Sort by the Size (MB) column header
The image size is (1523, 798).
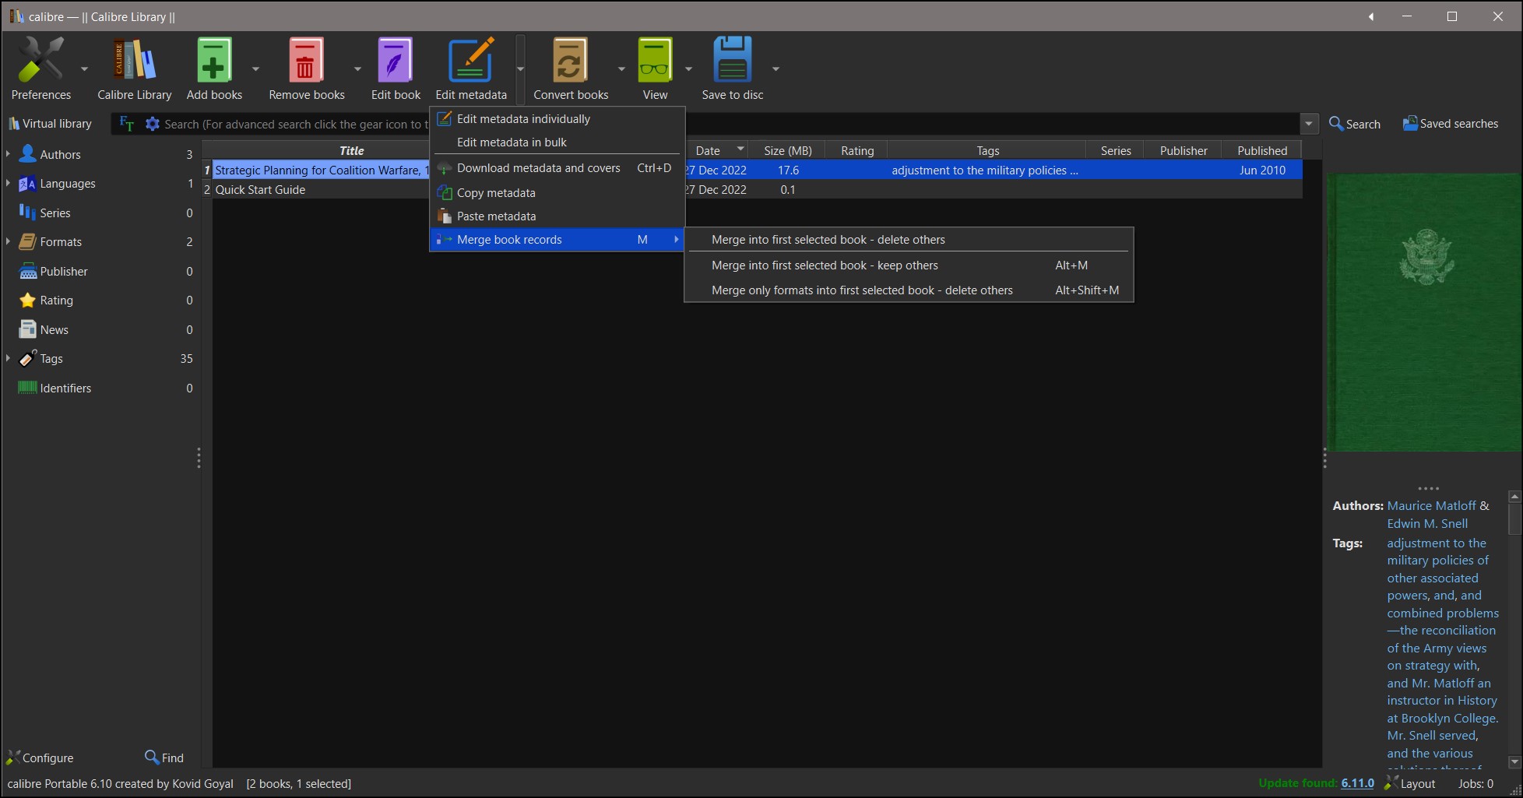pyautogui.click(x=787, y=150)
